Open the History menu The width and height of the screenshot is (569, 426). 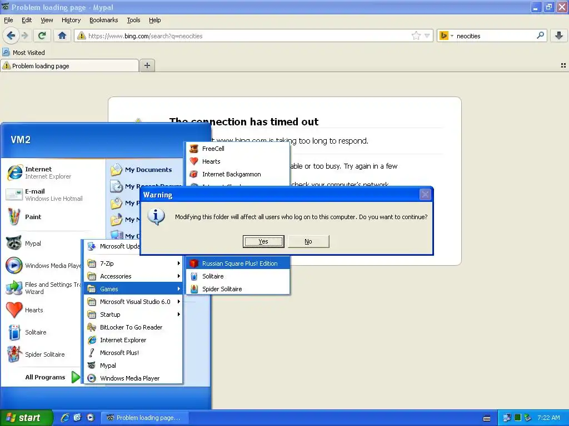71,20
